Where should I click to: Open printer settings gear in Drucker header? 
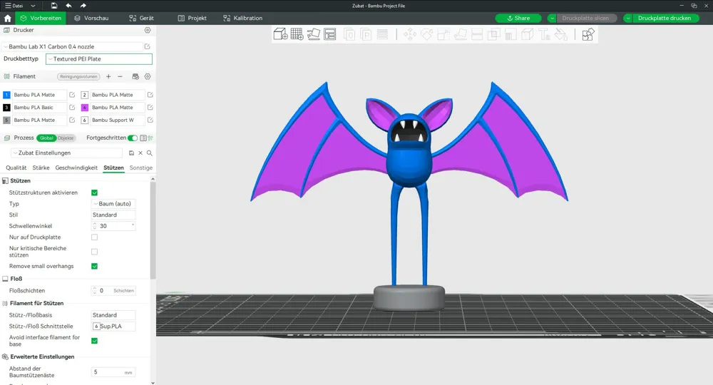tap(148, 30)
